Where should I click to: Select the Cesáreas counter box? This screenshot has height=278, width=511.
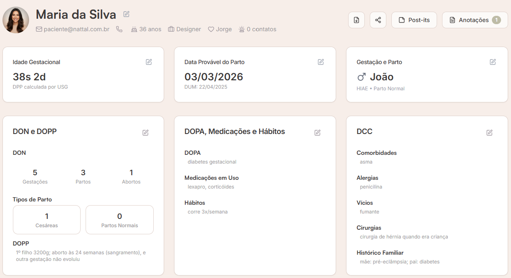tap(47, 220)
